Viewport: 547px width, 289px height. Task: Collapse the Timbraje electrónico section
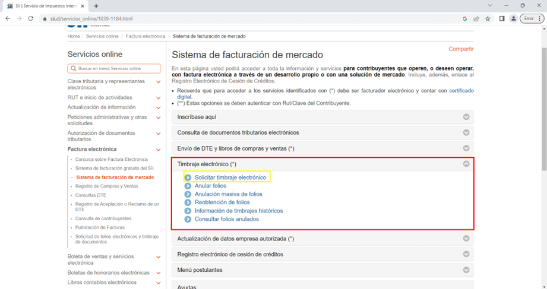466,164
